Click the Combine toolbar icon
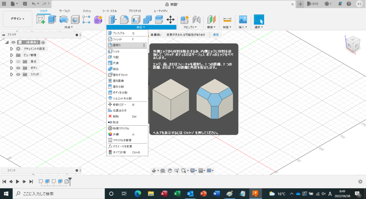Image resolution: width=366 pixels, height=199 pixels. [147, 20]
